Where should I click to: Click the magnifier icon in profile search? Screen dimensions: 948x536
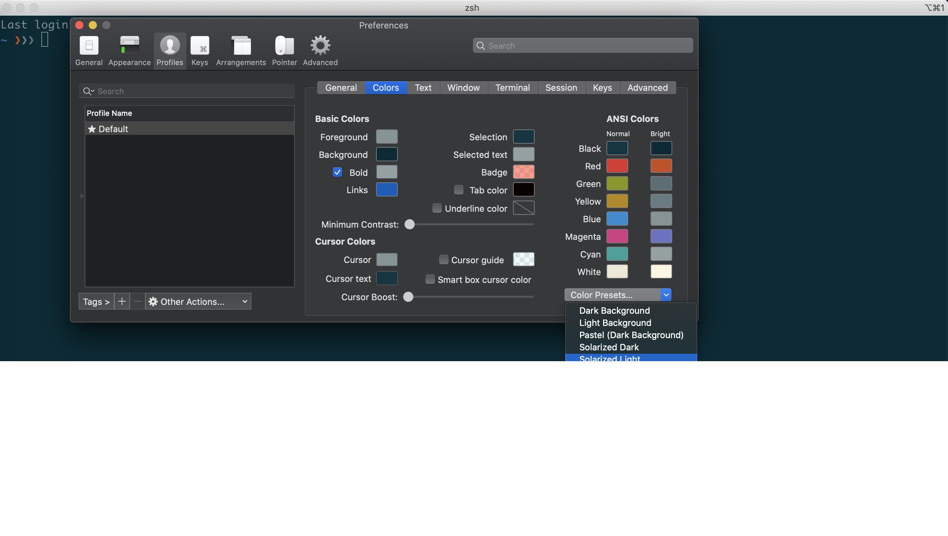88,91
